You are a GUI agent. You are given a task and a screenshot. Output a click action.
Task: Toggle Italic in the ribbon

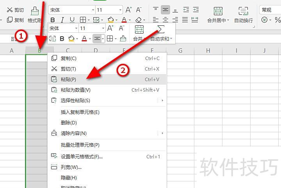tap(62, 20)
